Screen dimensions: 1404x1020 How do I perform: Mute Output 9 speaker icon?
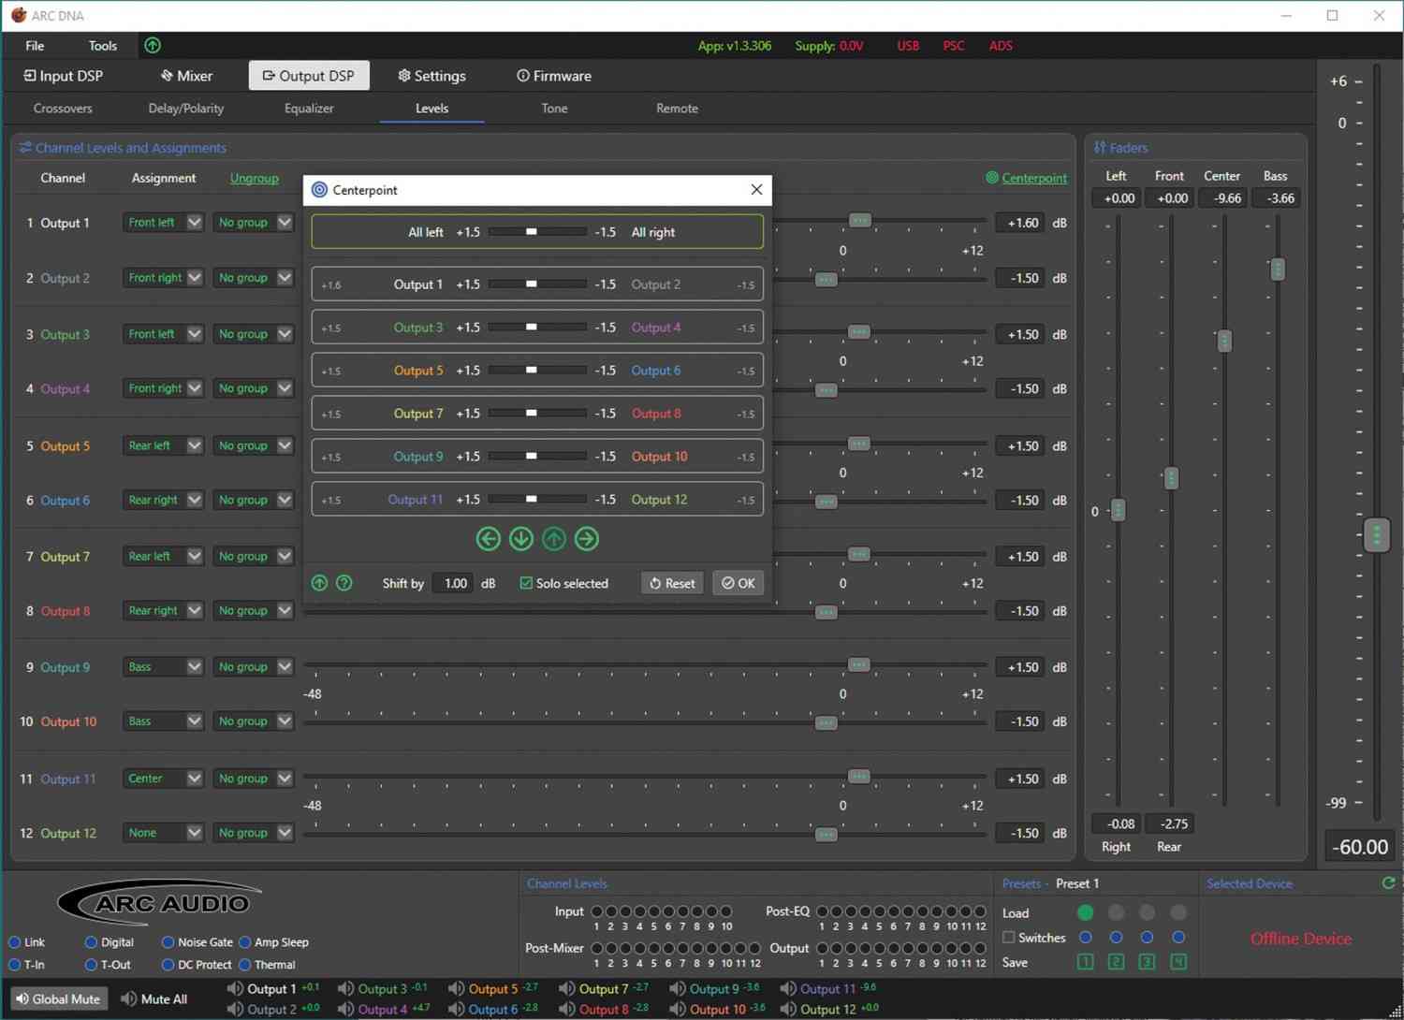(678, 989)
